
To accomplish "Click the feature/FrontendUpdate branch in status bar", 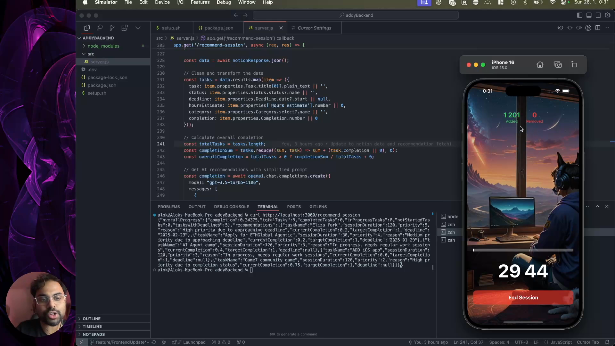I will (120, 342).
